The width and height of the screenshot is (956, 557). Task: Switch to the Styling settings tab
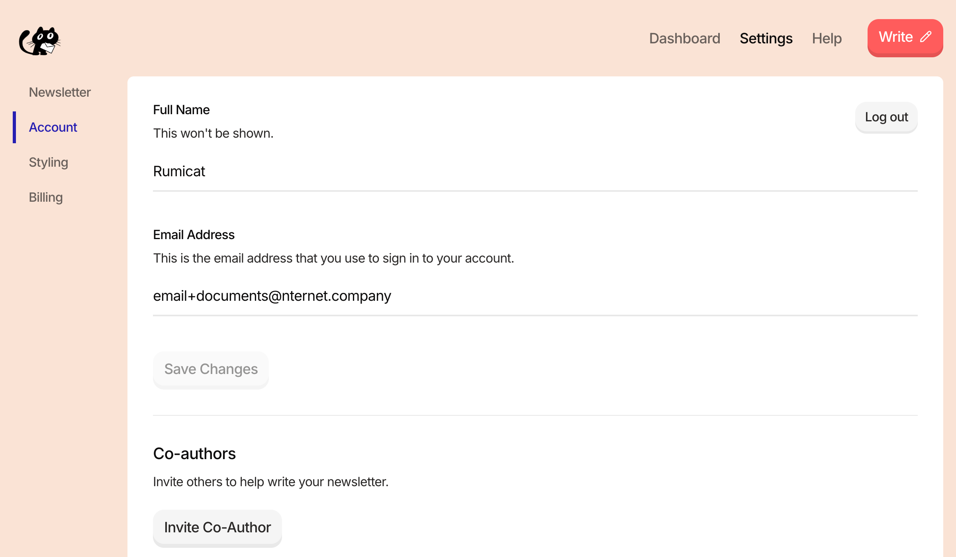pyautogui.click(x=49, y=162)
